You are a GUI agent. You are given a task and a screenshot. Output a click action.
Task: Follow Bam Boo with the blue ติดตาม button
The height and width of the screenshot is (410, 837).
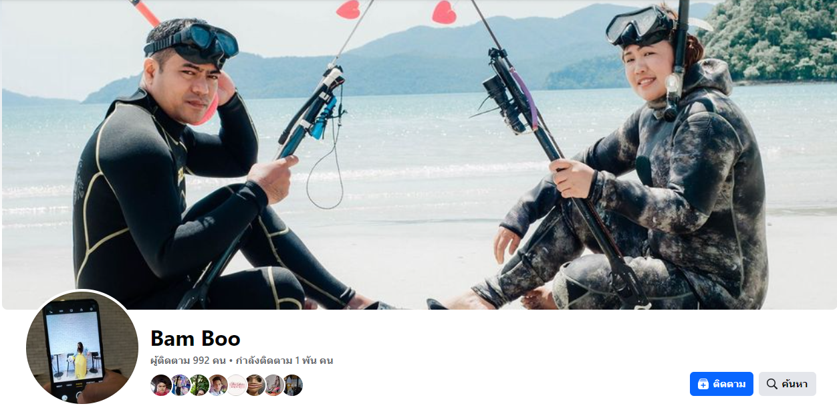click(721, 384)
